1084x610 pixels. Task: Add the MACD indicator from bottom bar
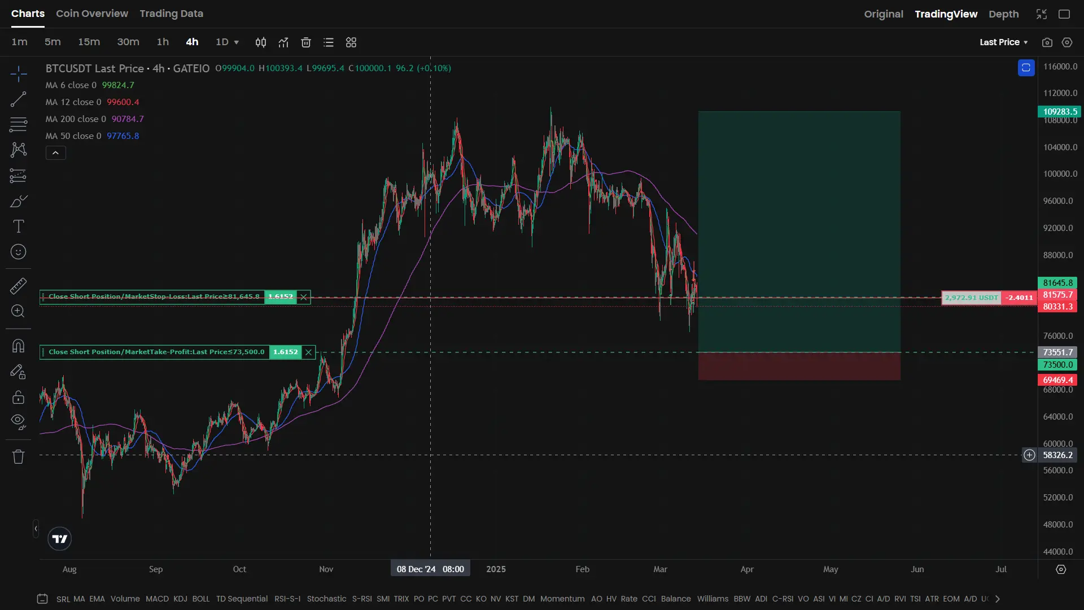(x=157, y=599)
